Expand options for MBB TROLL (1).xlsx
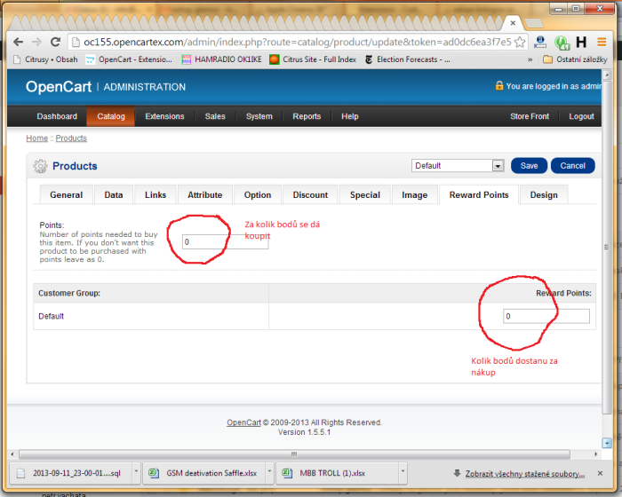The image size is (622, 497). click(x=403, y=472)
